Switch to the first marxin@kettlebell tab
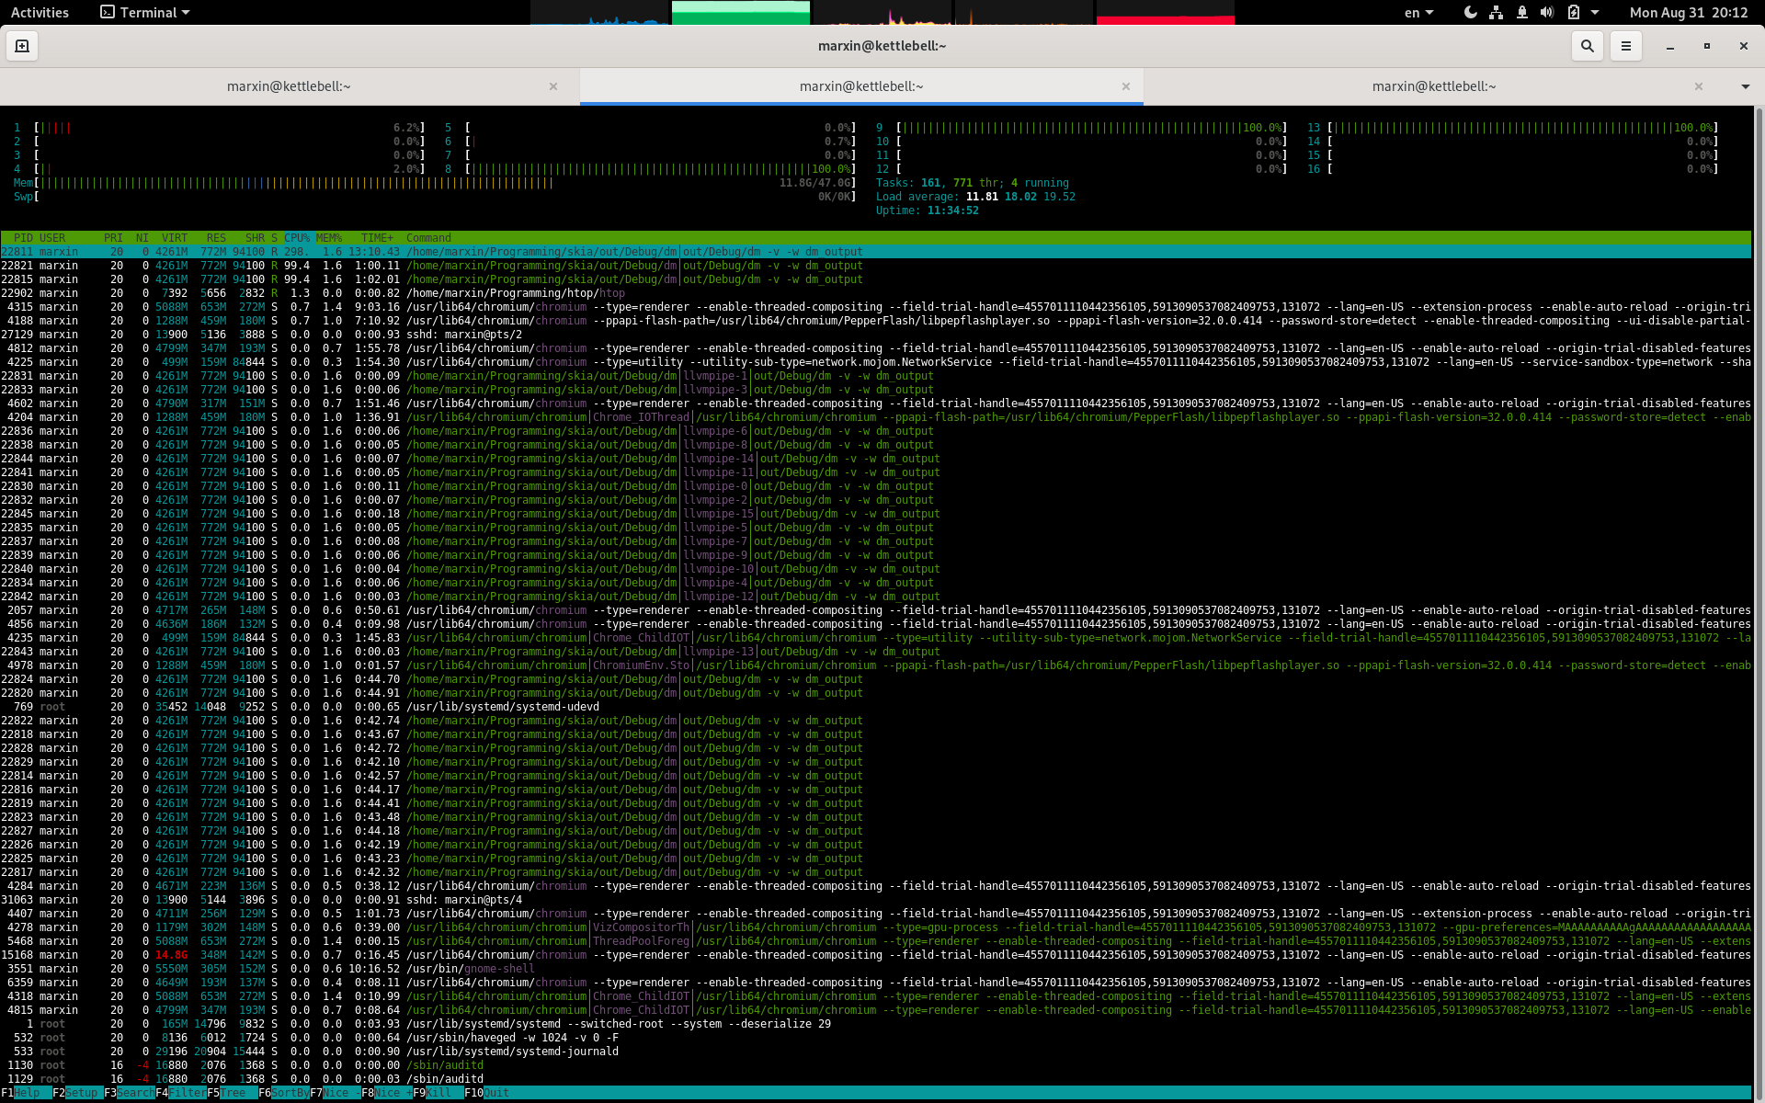Viewport: 1765px width, 1103px height. [289, 86]
